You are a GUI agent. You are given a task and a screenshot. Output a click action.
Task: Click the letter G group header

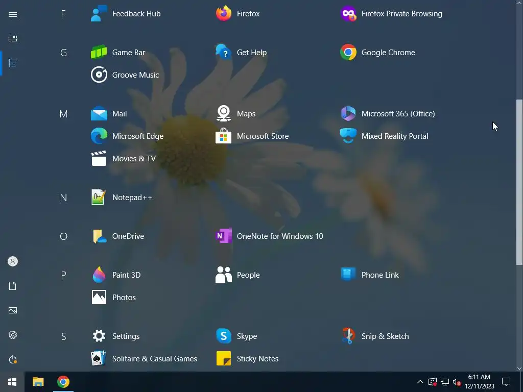pyautogui.click(x=63, y=53)
